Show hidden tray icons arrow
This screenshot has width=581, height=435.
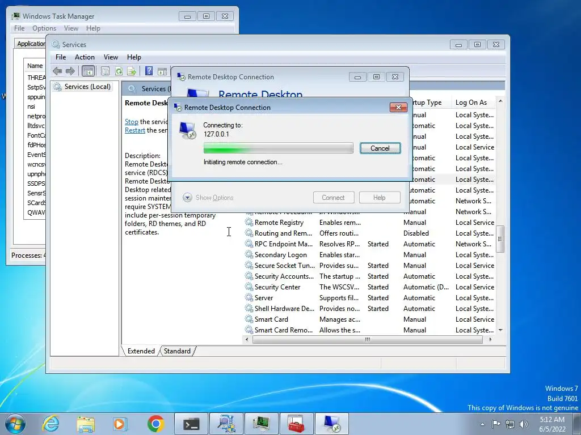click(x=482, y=424)
